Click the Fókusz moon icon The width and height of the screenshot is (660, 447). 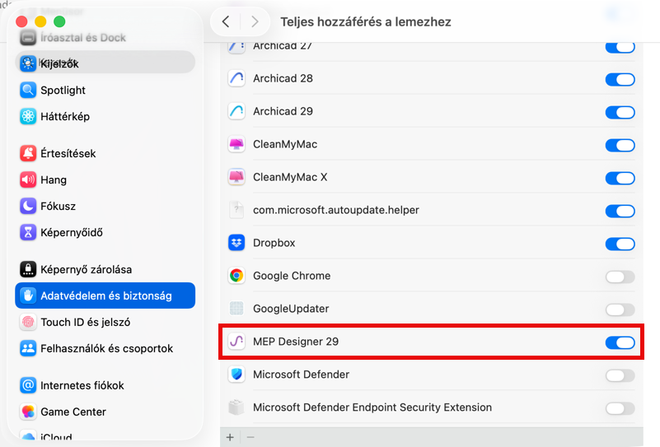(28, 206)
